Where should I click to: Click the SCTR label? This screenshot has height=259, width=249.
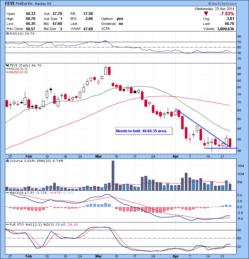(x=106, y=29)
